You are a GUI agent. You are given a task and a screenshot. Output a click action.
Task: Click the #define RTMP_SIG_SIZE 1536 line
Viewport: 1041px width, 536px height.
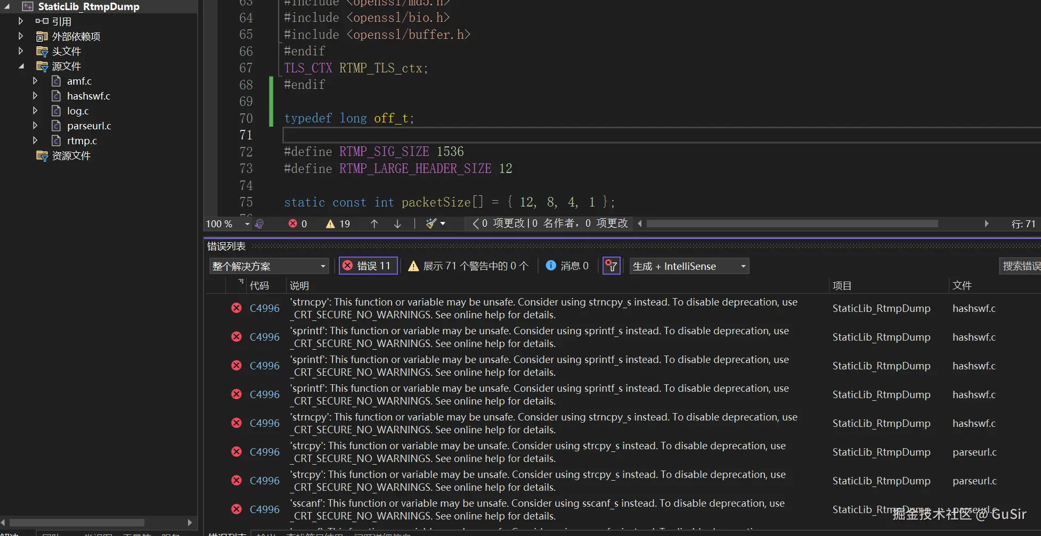374,152
